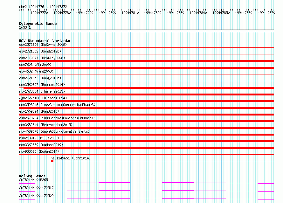This screenshot has height=203, width=283.
Task: Open variant nsv1073004 (Thareja2015)
Action: (x=42, y=91)
